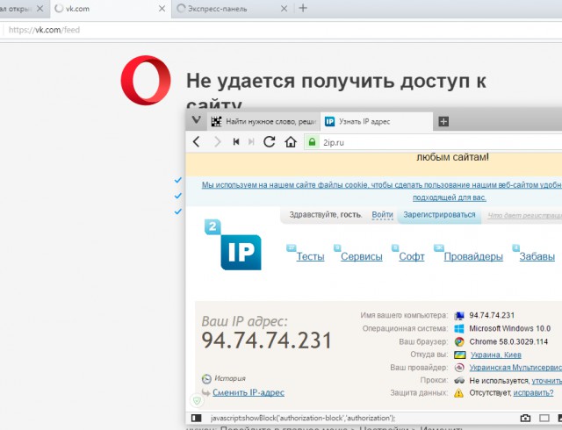Screen dimensions: 562x430
Task: Toggle Vivaldi side panel button
Action: click(x=196, y=418)
